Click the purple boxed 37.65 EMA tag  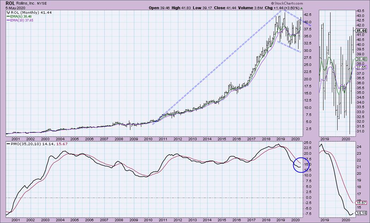point(362,67)
